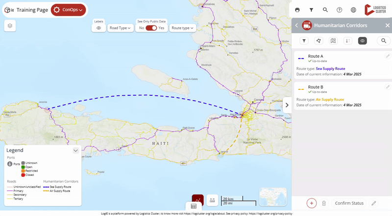Click the Jeremie town label on map
Image resolution: width=392 pixels, height=216 pixels.
point(43,102)
